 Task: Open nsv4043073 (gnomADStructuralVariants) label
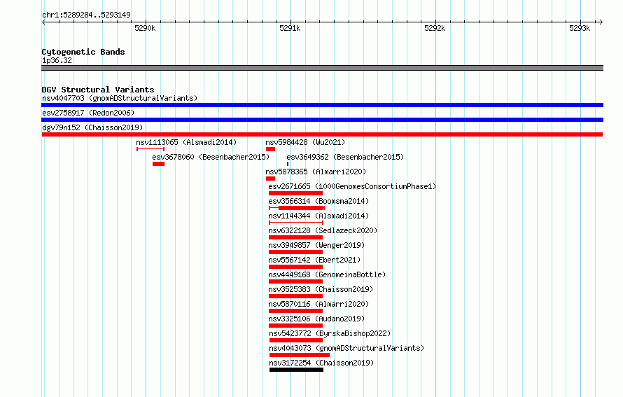pos(346,348)
